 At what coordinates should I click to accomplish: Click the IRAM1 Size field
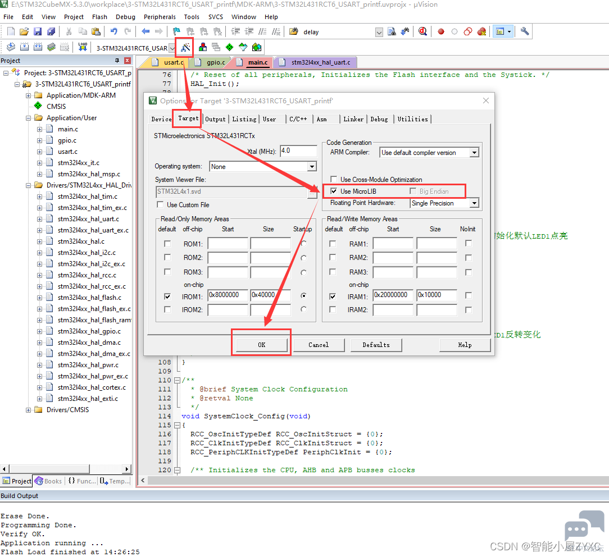click(437, 295)
